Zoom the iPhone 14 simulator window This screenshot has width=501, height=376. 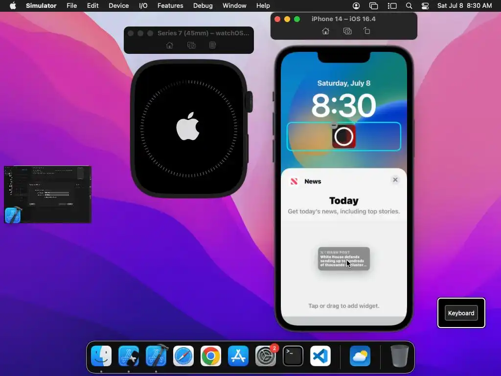coord(297,19)
